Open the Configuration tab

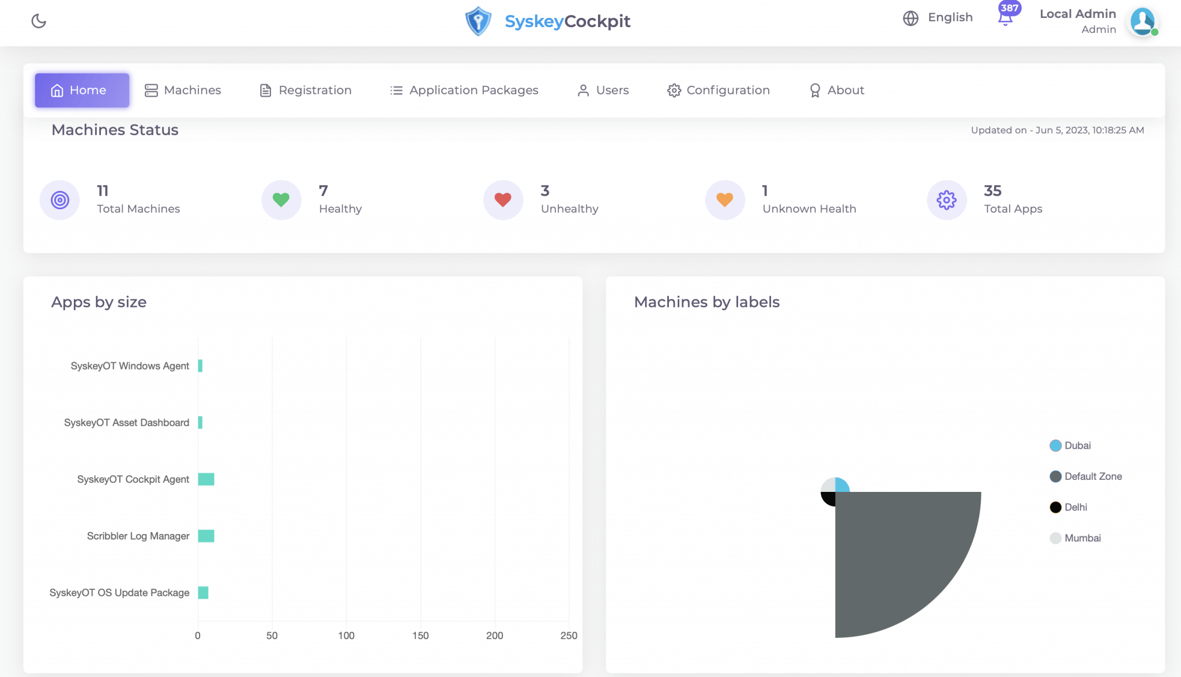(719, 90)
